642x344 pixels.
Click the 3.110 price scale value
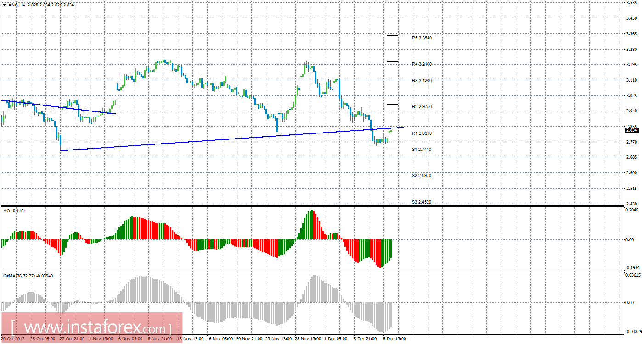click(631, 80)
